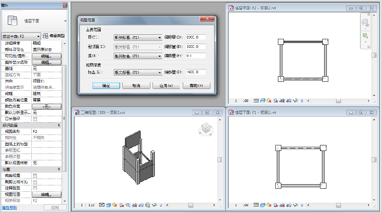382x213 pixels.
Task: Click 编辑 button for 图形显示选项
Action: pos(47,62)
